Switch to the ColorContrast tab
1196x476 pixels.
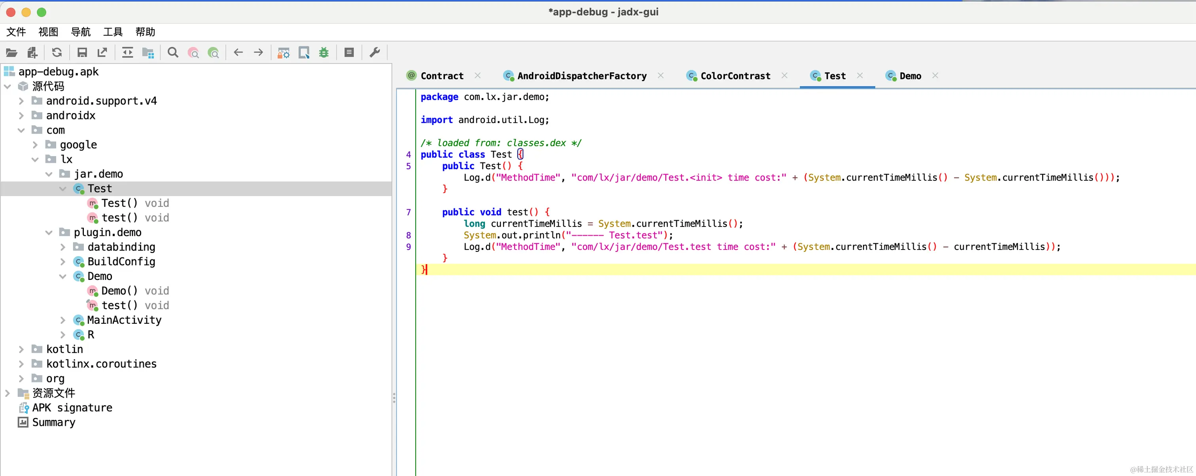click(734, 76)
